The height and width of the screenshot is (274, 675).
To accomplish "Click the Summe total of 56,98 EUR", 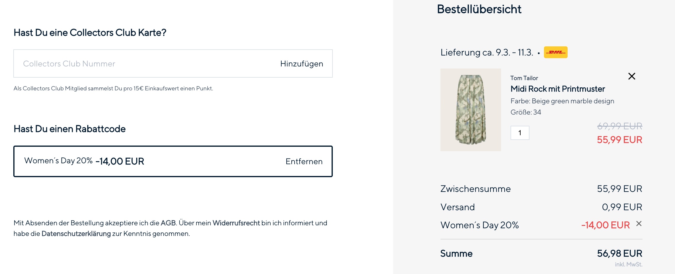I will (x=619, y=253).
